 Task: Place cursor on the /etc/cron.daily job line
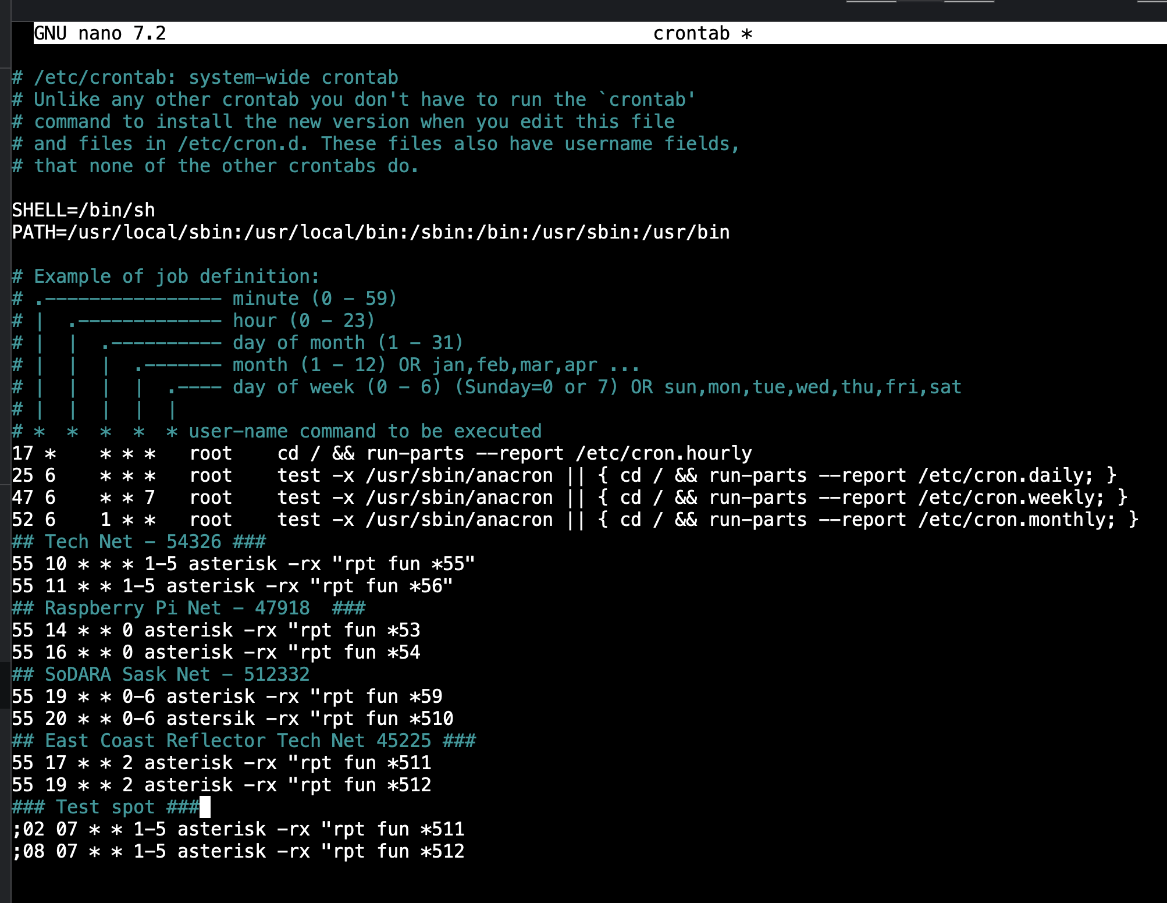pyautogui.click(x=564, y=475)
